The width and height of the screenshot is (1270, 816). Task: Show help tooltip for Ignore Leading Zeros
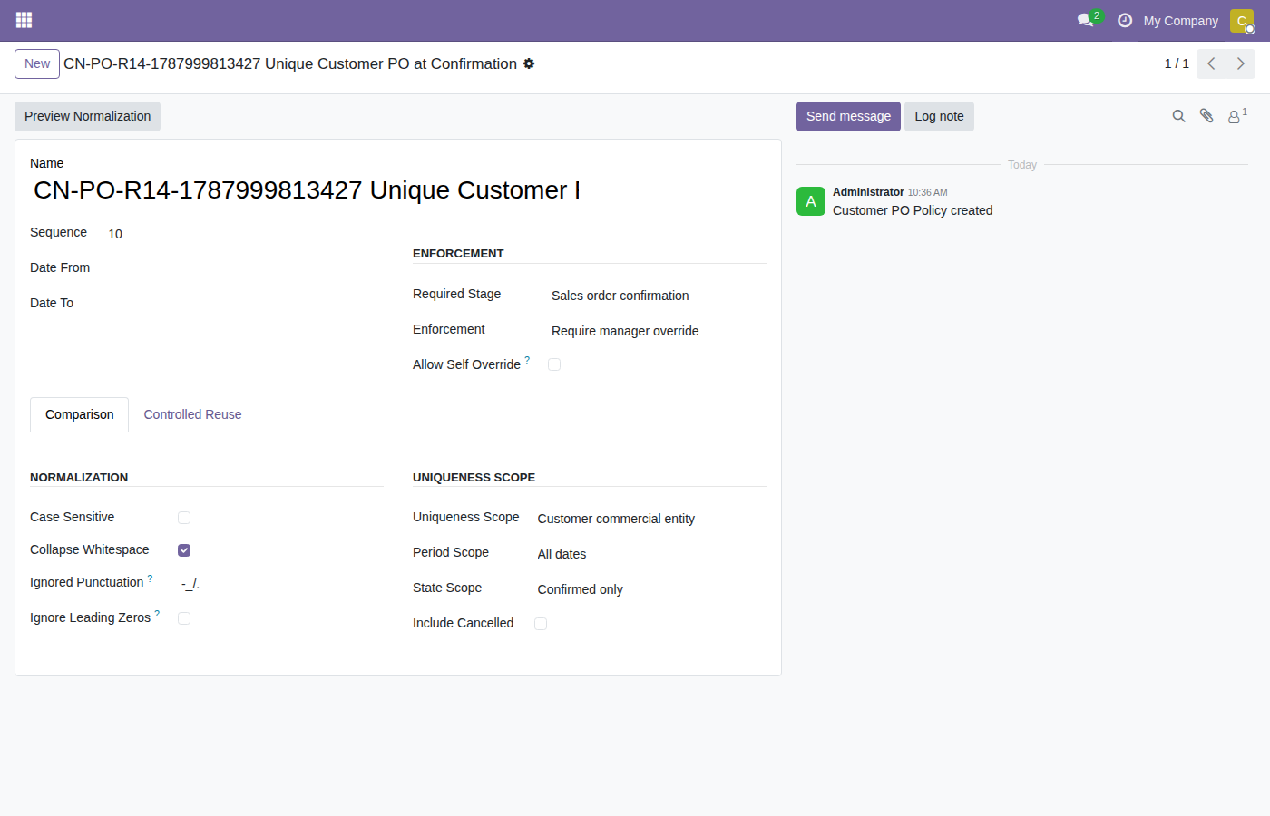pos(157,614)
